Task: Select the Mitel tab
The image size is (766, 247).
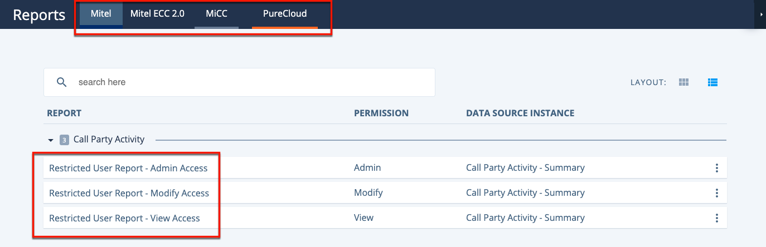Action: pyautogui.click(x=101, y=14)
